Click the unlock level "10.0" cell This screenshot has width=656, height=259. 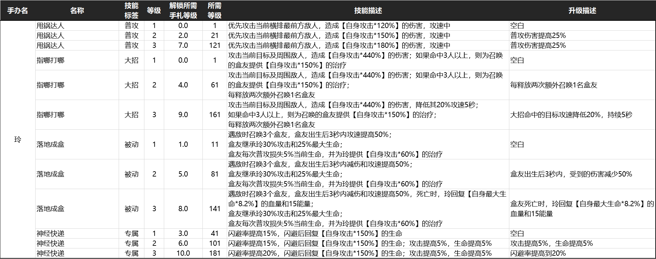pos(183,253)
